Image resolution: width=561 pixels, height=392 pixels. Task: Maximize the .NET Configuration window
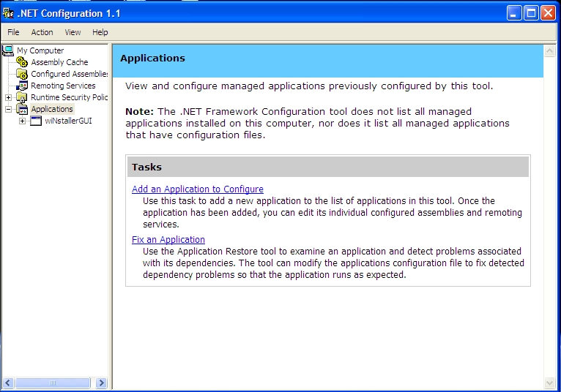pos(531,13)
